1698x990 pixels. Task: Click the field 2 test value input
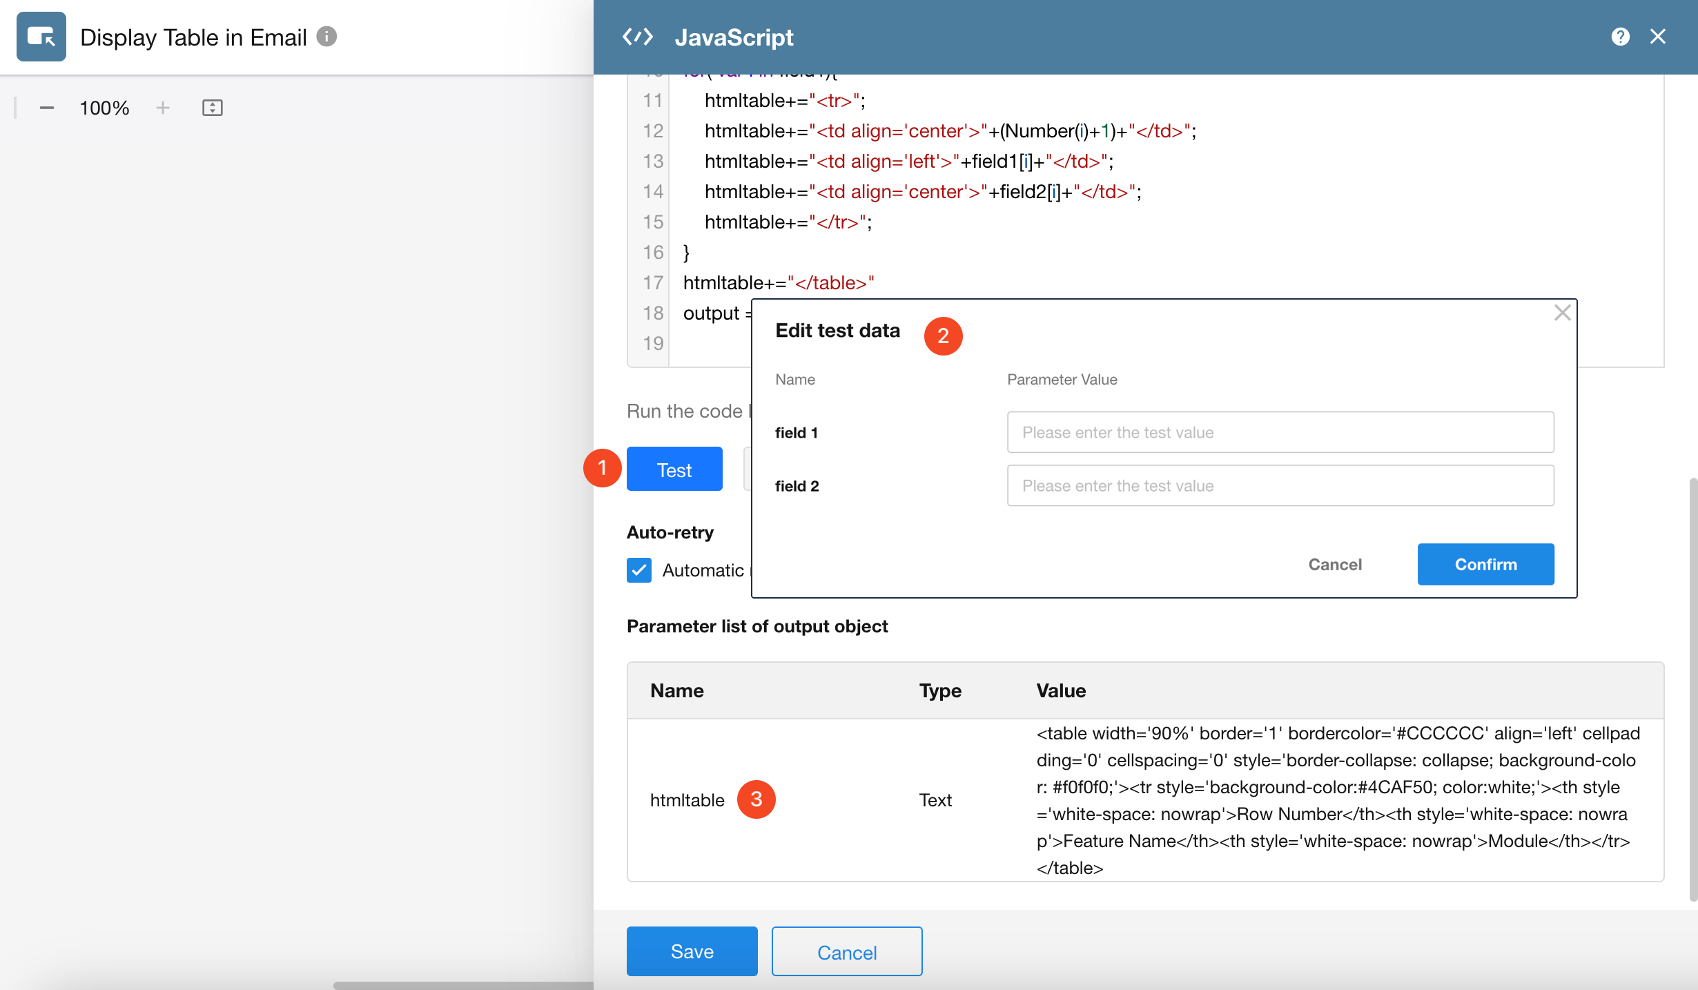click(x=1280, y=485)
